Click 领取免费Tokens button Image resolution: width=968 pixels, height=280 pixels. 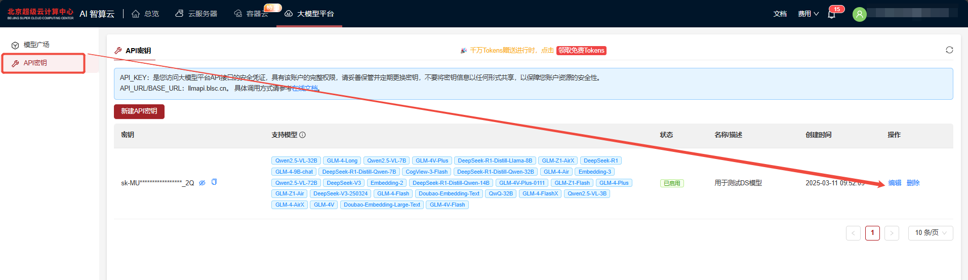pyautogui.click(x=581, y=51)
